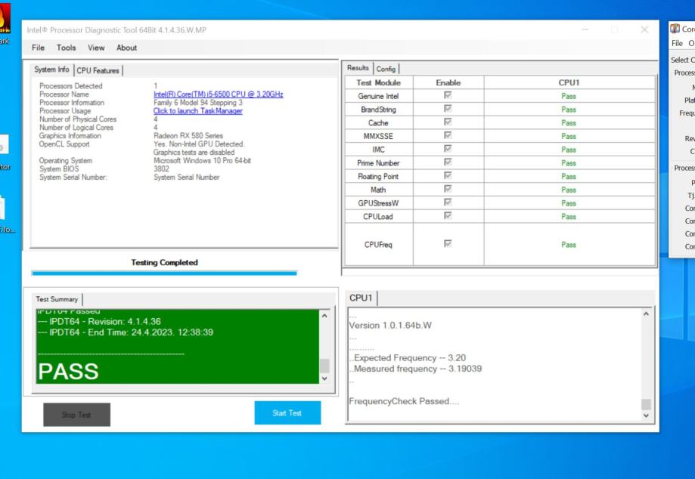Click the Family 6 Model 94 Stepping 3 text
The image size is (695, 479).
coord(198,102)
